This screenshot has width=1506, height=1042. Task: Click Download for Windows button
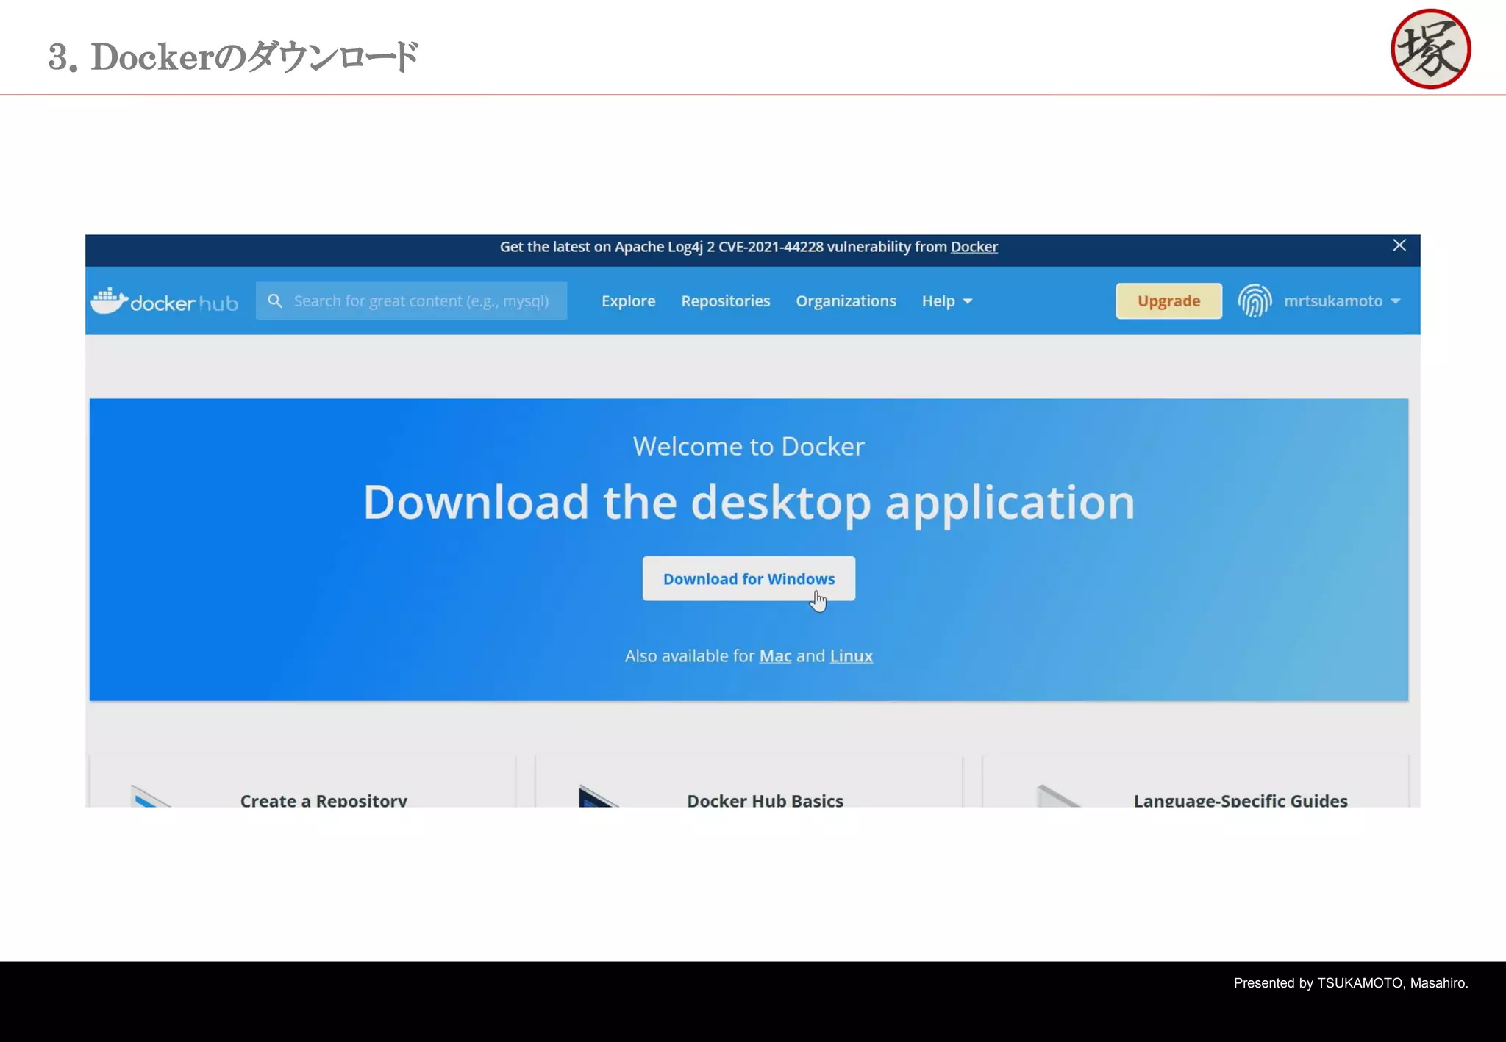click(x=749, y=578)
